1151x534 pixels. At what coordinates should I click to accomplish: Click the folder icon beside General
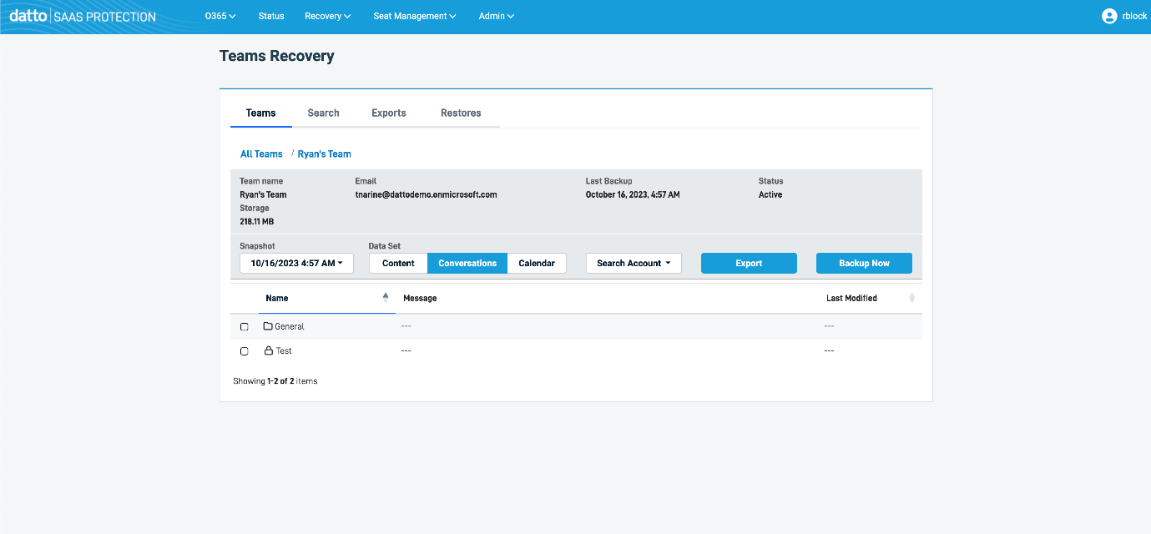[x=268, y=326]
